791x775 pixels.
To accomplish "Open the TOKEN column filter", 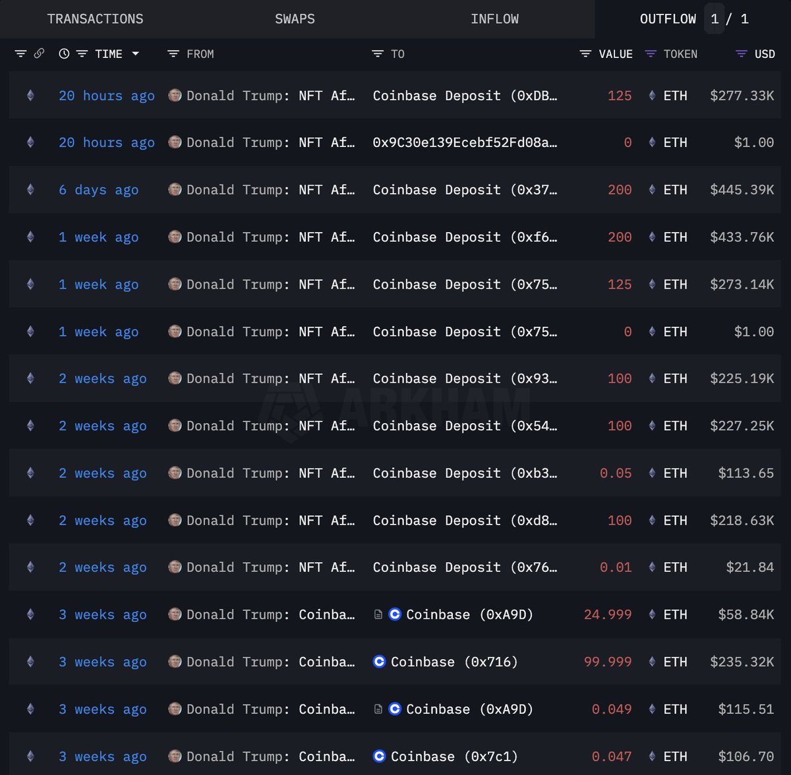I will [651, 54].
